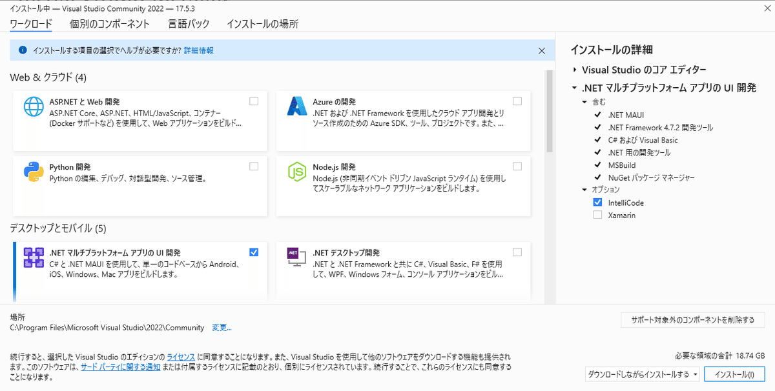
Task: Open the サード パーティに関する通知 link
Action: 120,366
